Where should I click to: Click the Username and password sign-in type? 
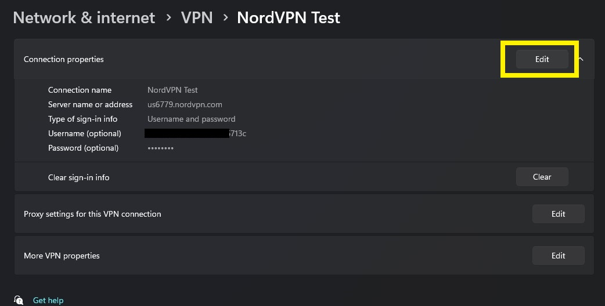pyautogui.click(x=192, y=119)
